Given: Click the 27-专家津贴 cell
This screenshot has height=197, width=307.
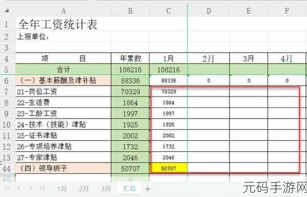Looking at the screenshot, I should pos(63,157).
